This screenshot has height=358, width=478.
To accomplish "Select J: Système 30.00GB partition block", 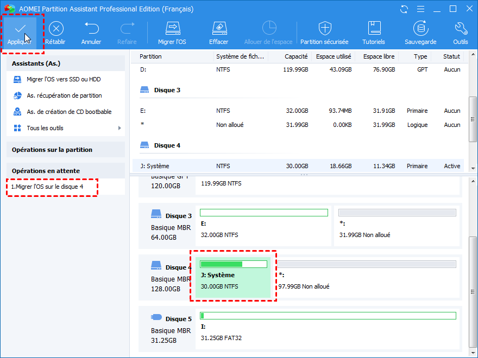I will click(x=233, y=277).
